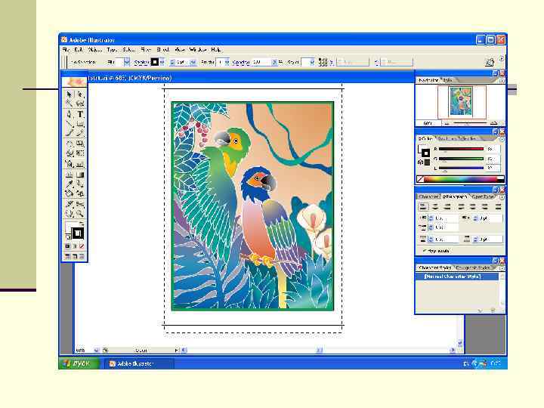The height and width of the screenshot is (408, 544).
Task: Set paragraph alignment to Justify All Lines
Action: point(498,207)
